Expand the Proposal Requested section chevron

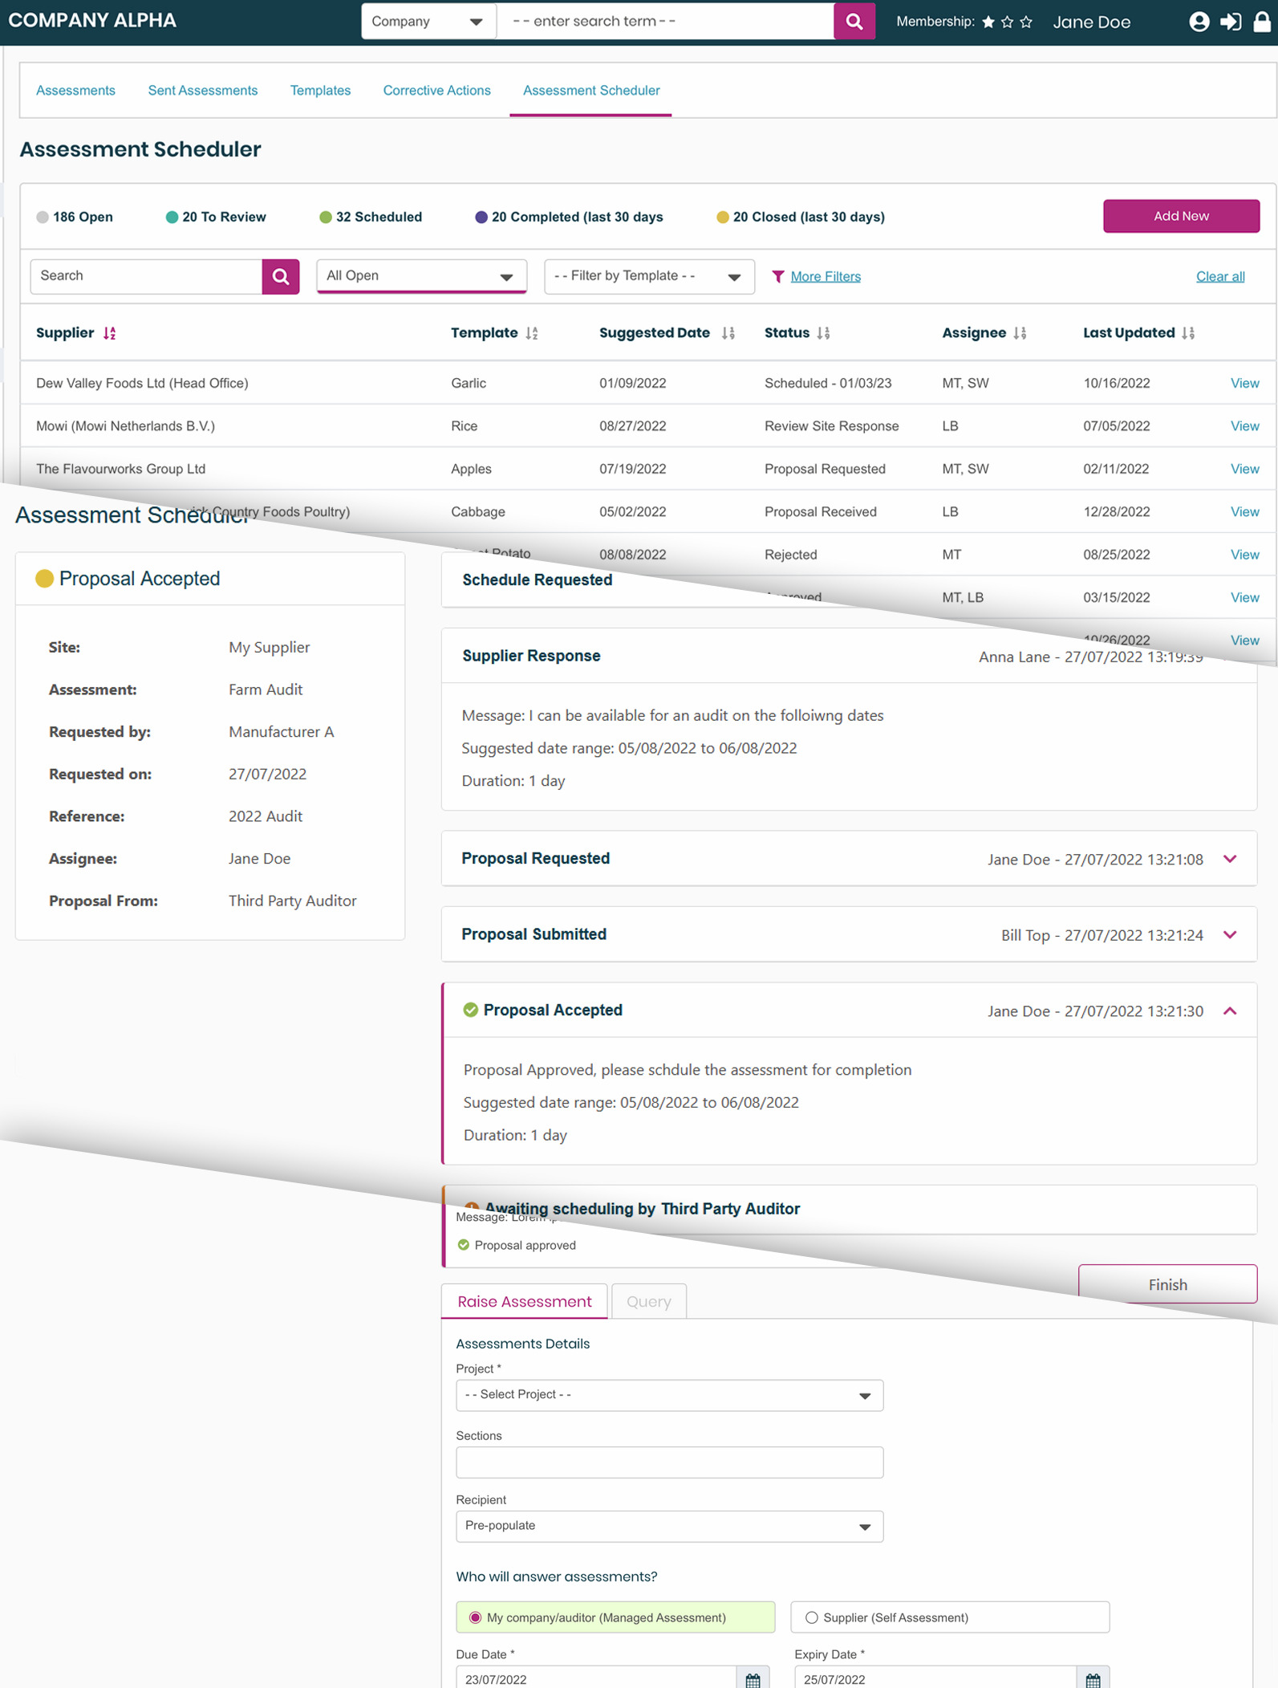click(1230, 859)
